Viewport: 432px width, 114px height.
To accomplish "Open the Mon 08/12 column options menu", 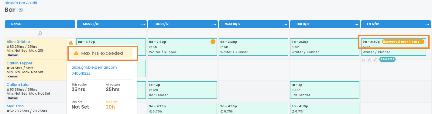I will pos(143,24).
